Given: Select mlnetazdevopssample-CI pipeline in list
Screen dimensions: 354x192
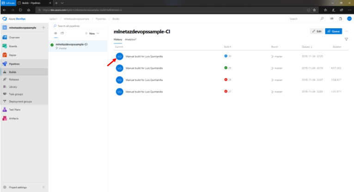Looking at the screenshot, I should pyautogui.click(x=78, y=46).
